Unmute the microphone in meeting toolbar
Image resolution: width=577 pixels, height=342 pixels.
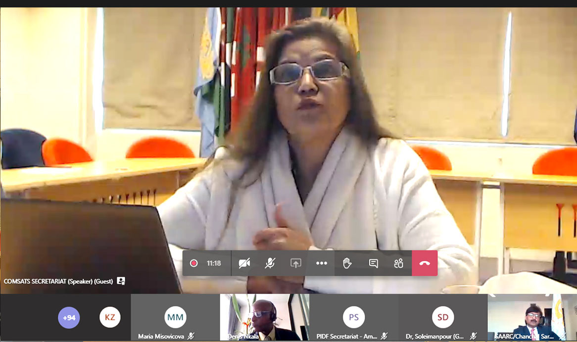pos(270,263)
